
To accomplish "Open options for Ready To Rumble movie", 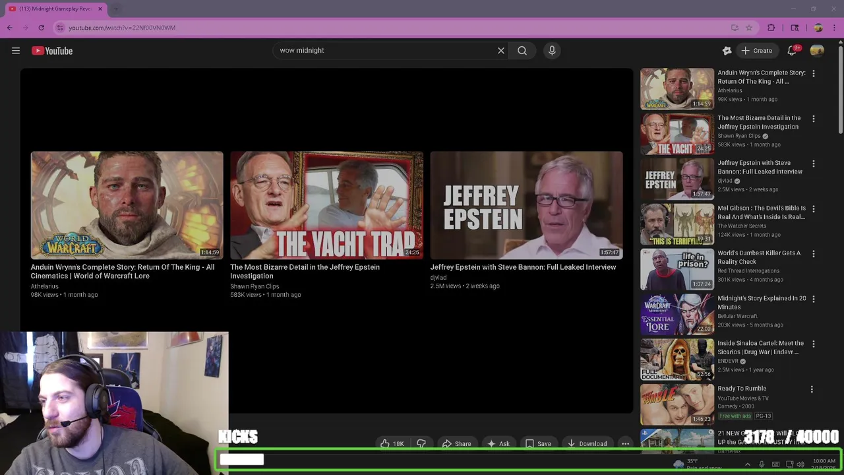I will [x=812, y=389].
